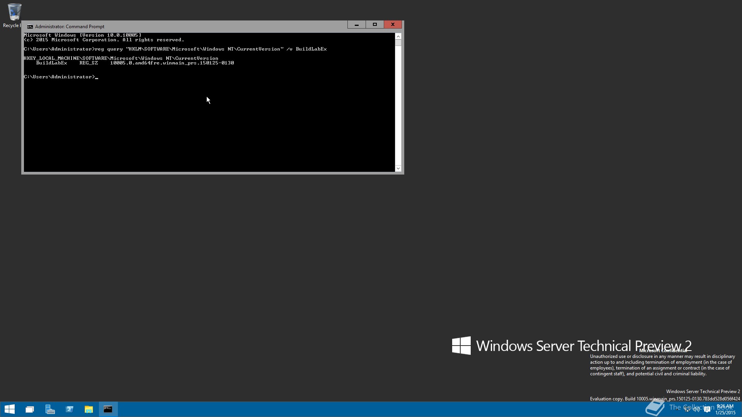Image resolution: width=742 pixels, height=417 pixels.
Task: Launch Windows PowerShell from the taskbar
Action: (70, 409)
